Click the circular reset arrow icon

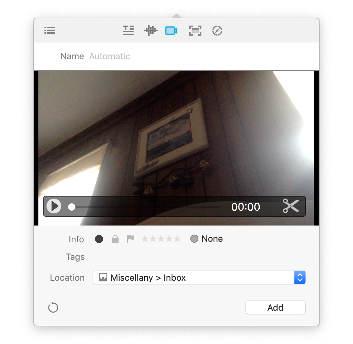[x=53, y=307]
